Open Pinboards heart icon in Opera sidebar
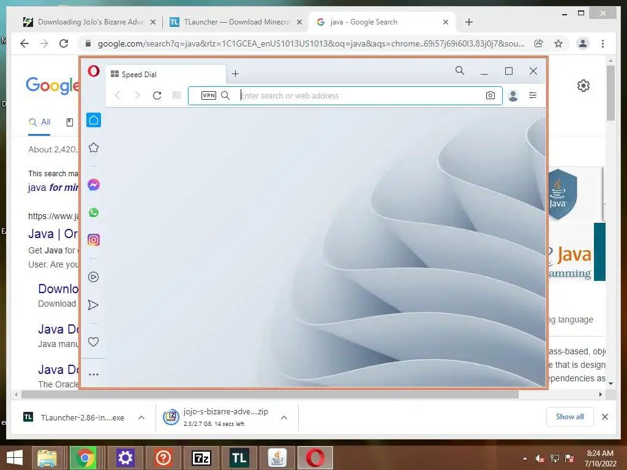Image resolution: width=627 pixels, height=470 pixels. 94,342
